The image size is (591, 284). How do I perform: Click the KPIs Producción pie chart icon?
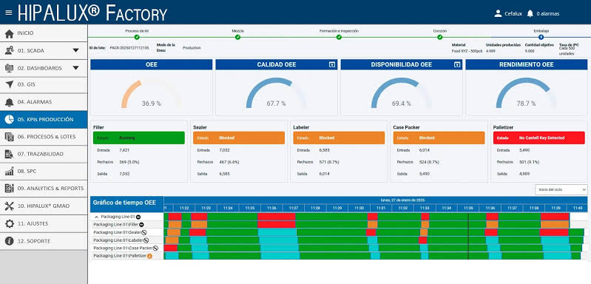click(10, 119)
